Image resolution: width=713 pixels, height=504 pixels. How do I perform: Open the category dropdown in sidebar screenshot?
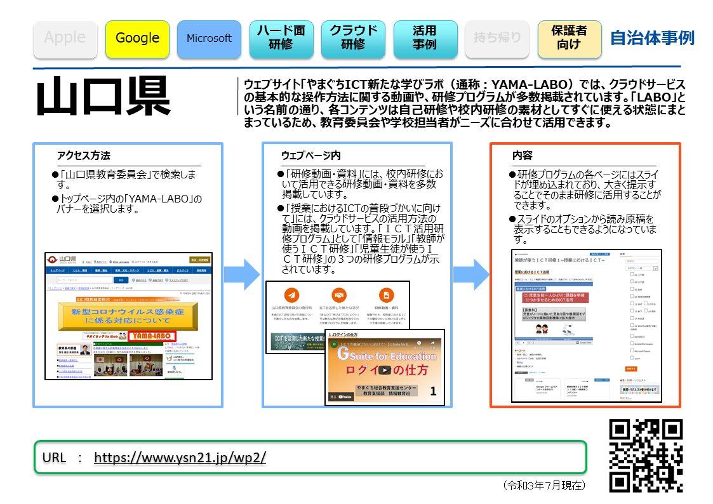pos(642,269)
